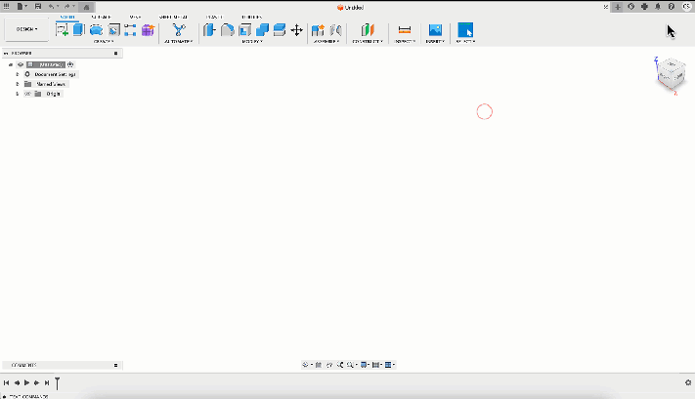
Task: Expand the Origin node
Action: [18, 94]
